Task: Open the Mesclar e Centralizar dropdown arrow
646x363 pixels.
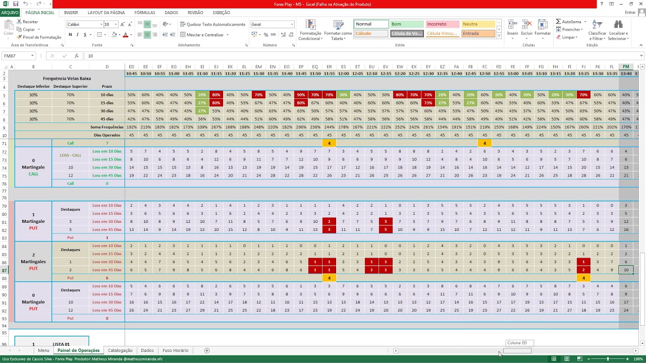Action: pos(228,35)
